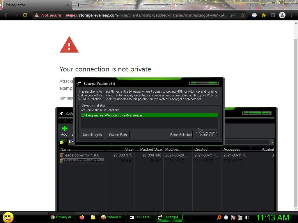Open the smiley Start button
The image size is (298, 223).
tap(8, 217)
